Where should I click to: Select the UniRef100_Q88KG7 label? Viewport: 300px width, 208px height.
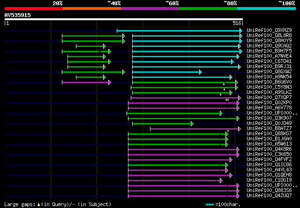(x=269, y=134)
